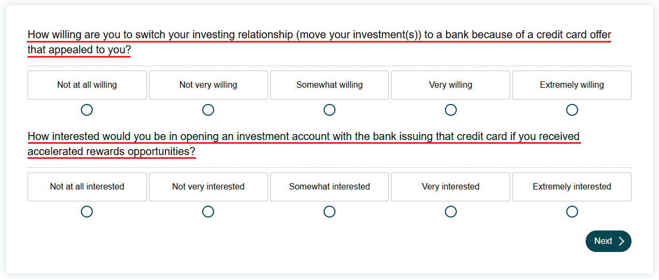Choose the Somewhat interested answer box
Screen dimensions: 659x280
[329, 187]
